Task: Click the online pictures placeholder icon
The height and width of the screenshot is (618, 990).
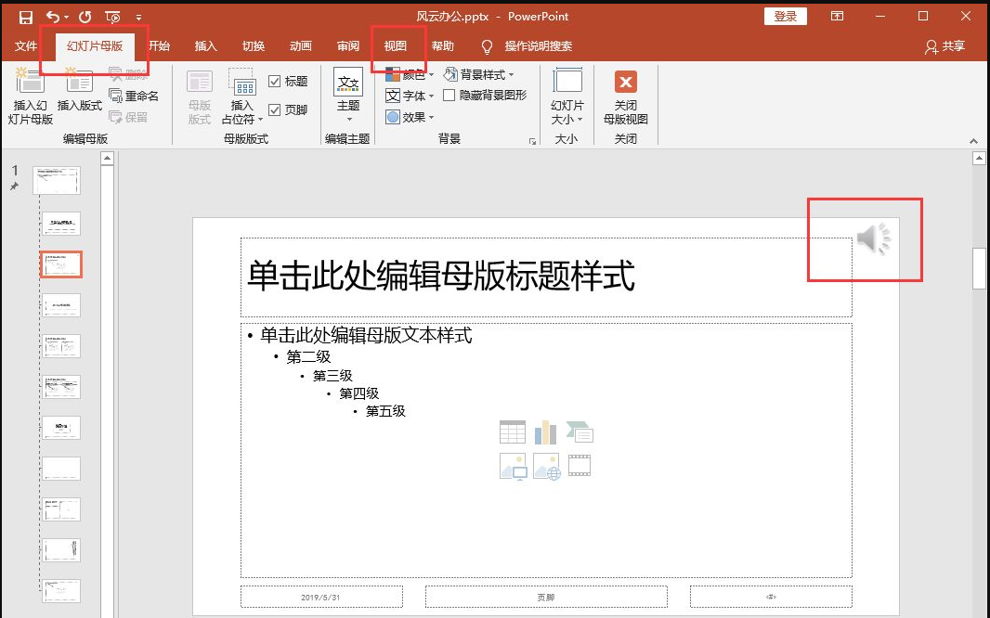Action: pyautogui.click(x=547, y=467)
